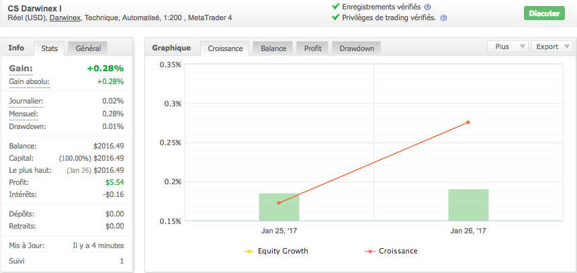Click the green checkmark for Enregistrements vérifiés
Viewport: 577px width, 273px height.
pyautogui.click(x=336, y=7)
